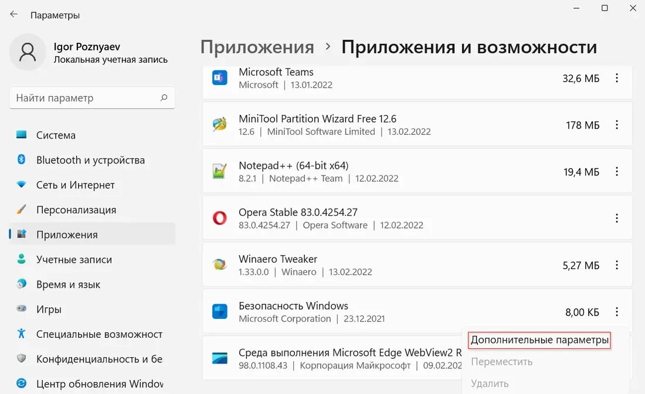
Task: Click the Конфиденциальность shield icon
Action: [21, 358]
